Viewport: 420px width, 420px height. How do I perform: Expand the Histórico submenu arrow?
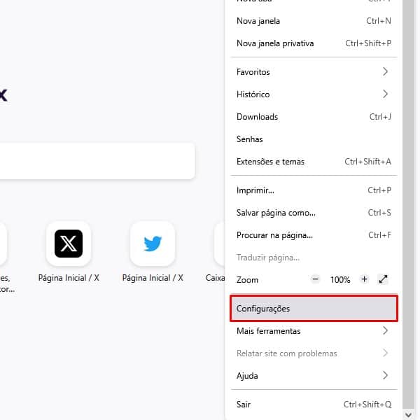(385, 94)
